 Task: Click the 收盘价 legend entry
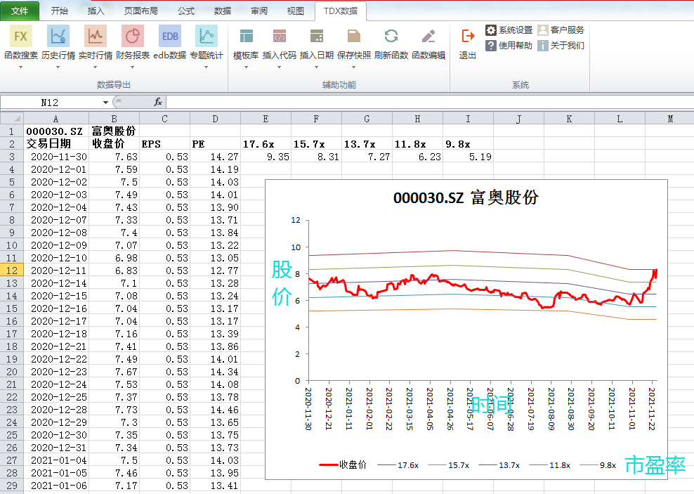click(x=343, y=464)
